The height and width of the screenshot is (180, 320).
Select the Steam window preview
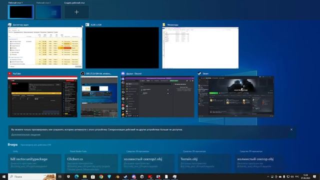point(235,96)
